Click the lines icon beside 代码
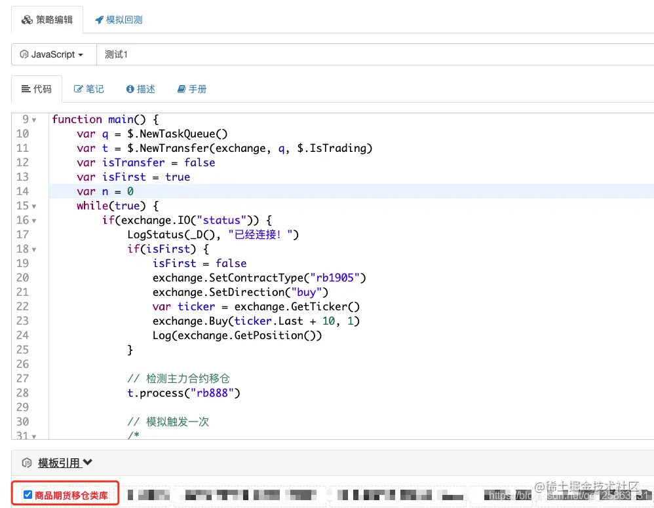 tap(26, 89)
